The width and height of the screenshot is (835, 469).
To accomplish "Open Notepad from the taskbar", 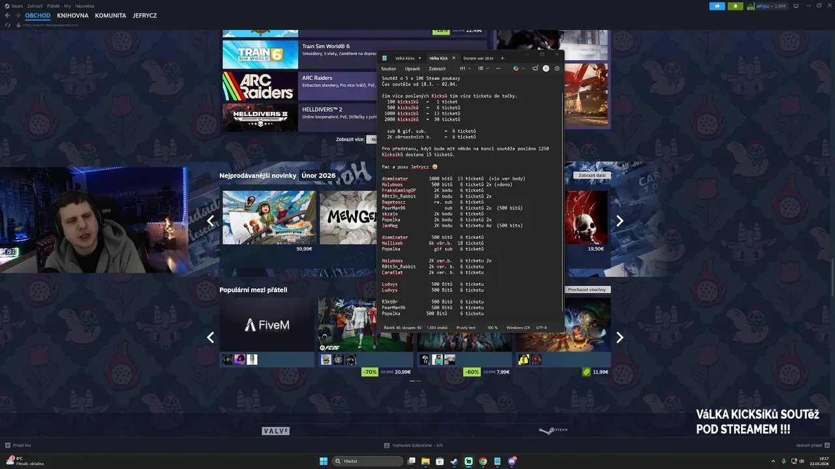I will pos(497,461).
